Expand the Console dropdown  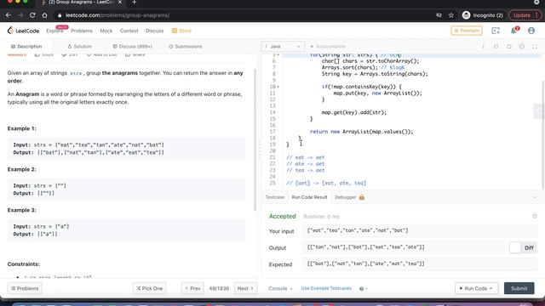pyautogui.click(x=280, y=289)
